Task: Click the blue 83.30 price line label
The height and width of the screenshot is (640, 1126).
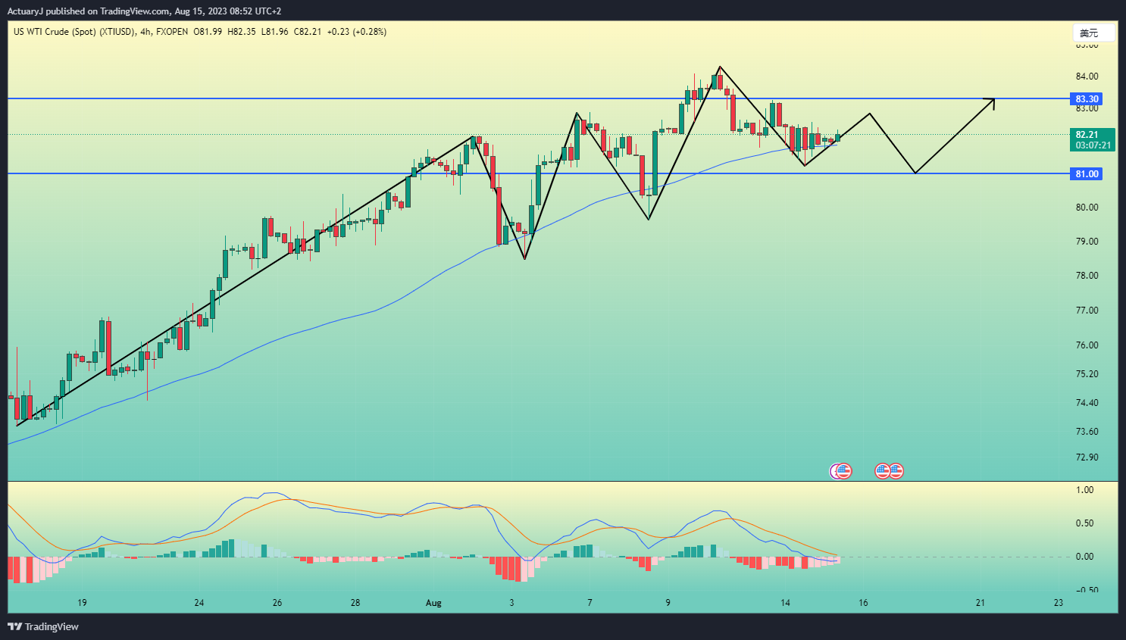Action: pyautogui.click(x=1087, y=99)
